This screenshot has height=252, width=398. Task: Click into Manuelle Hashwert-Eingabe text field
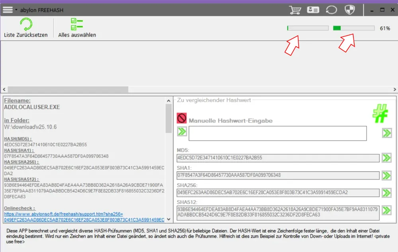[x=278, y=133]
